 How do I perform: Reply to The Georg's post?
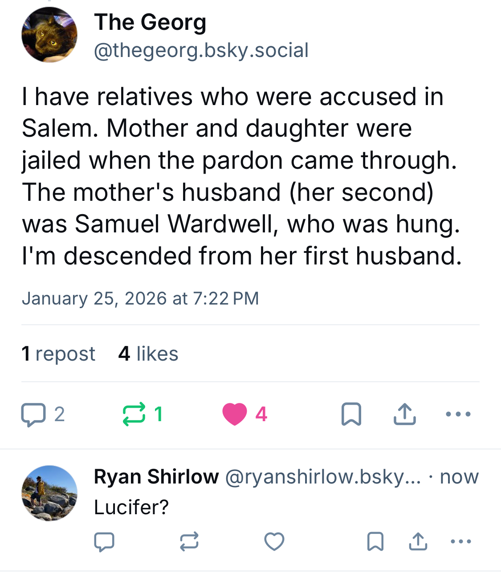click(33, 415)
